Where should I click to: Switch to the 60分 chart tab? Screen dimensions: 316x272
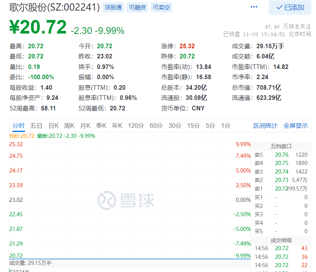156,126
